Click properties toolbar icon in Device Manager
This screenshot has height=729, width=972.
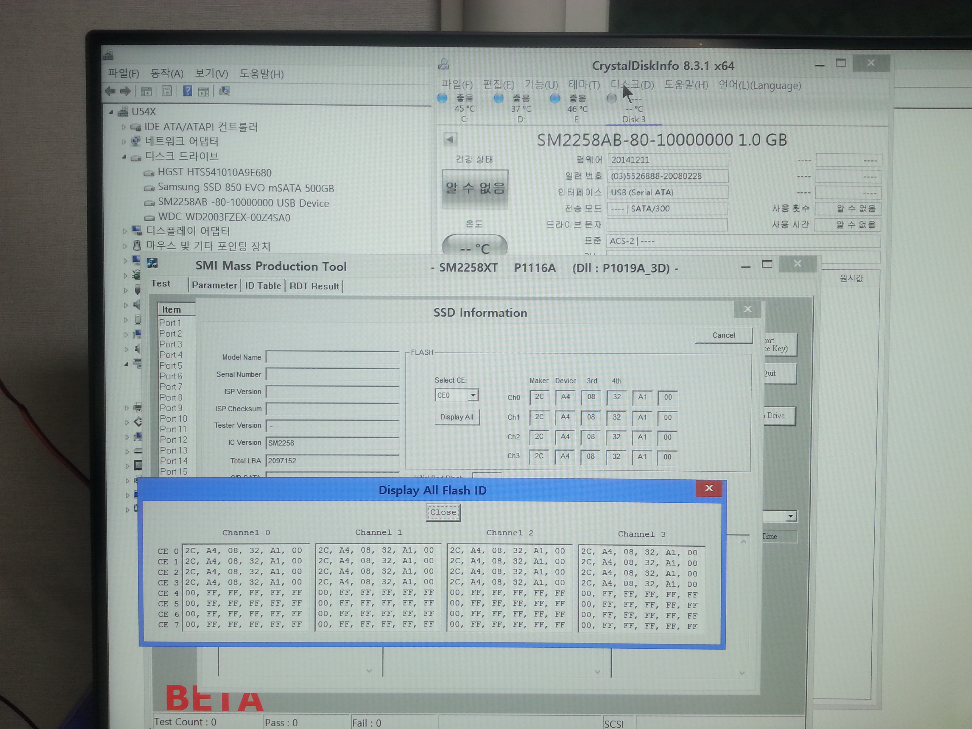click(166, 91)
